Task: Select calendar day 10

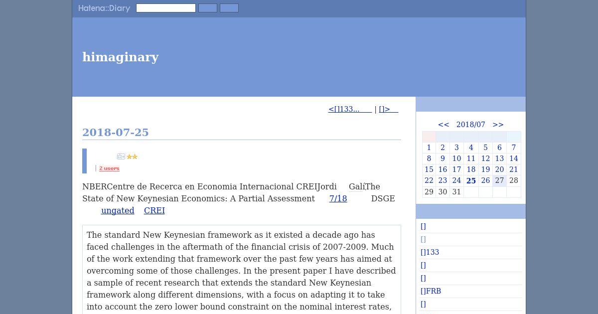Action: (x=456, y=158)
